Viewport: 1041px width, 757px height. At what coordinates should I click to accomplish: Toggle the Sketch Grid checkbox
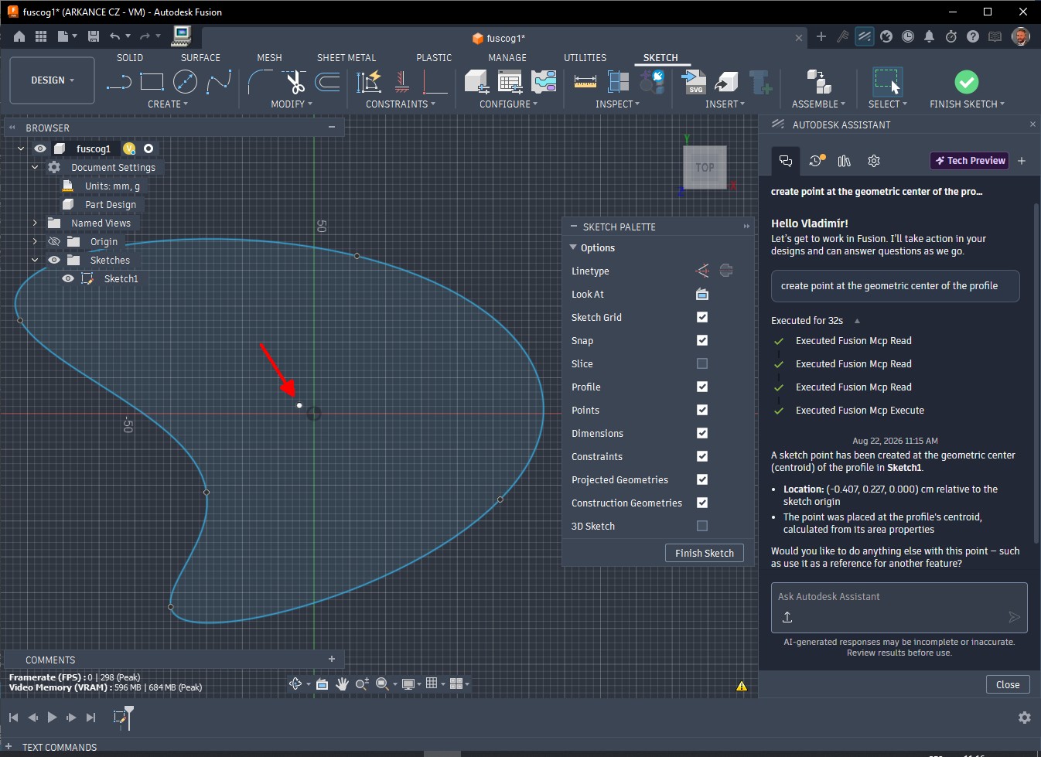pos(702,317)
